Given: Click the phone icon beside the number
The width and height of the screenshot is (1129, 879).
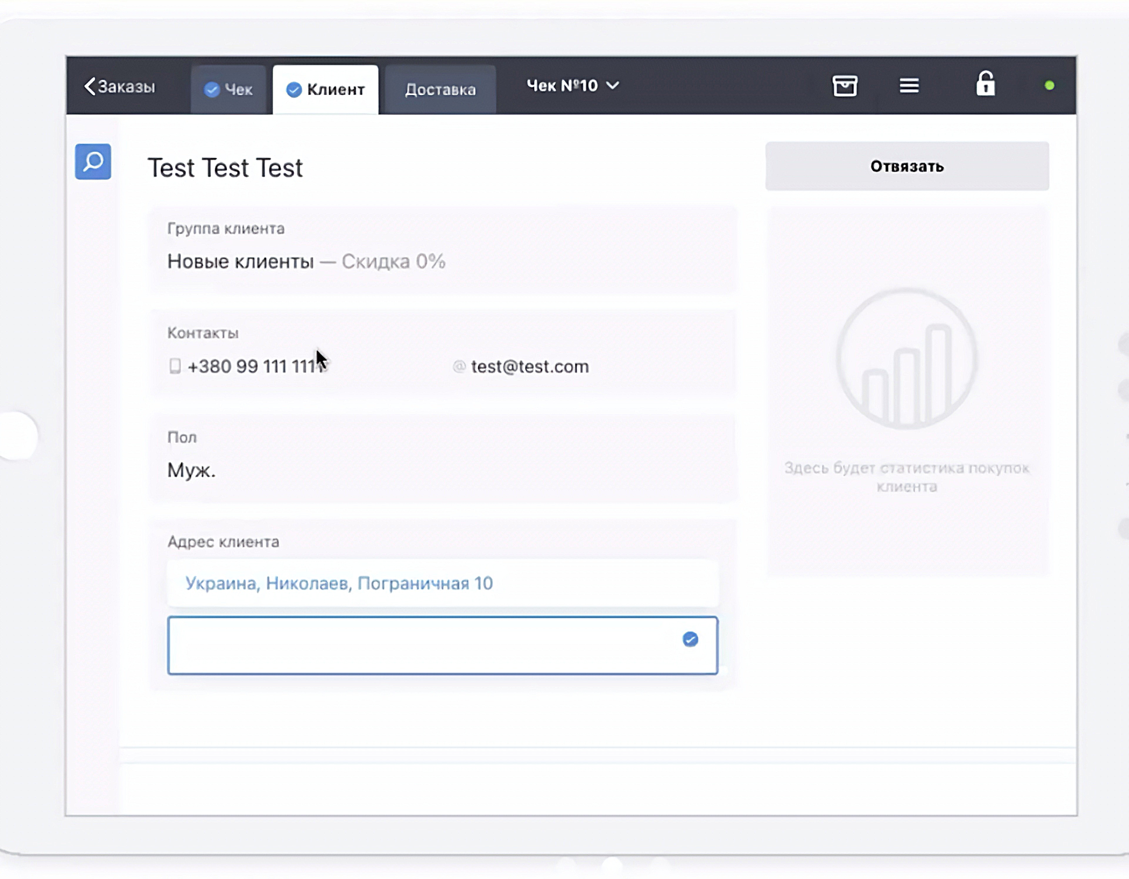Looking at the screenshot, I should (175, 366).
